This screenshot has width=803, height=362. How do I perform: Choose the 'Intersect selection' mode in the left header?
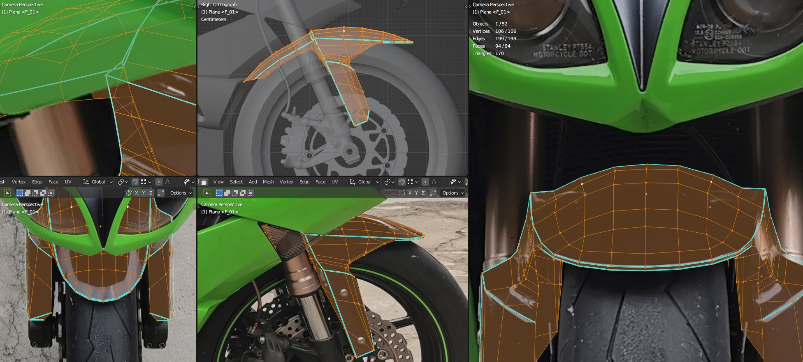(x=51, y=192)
